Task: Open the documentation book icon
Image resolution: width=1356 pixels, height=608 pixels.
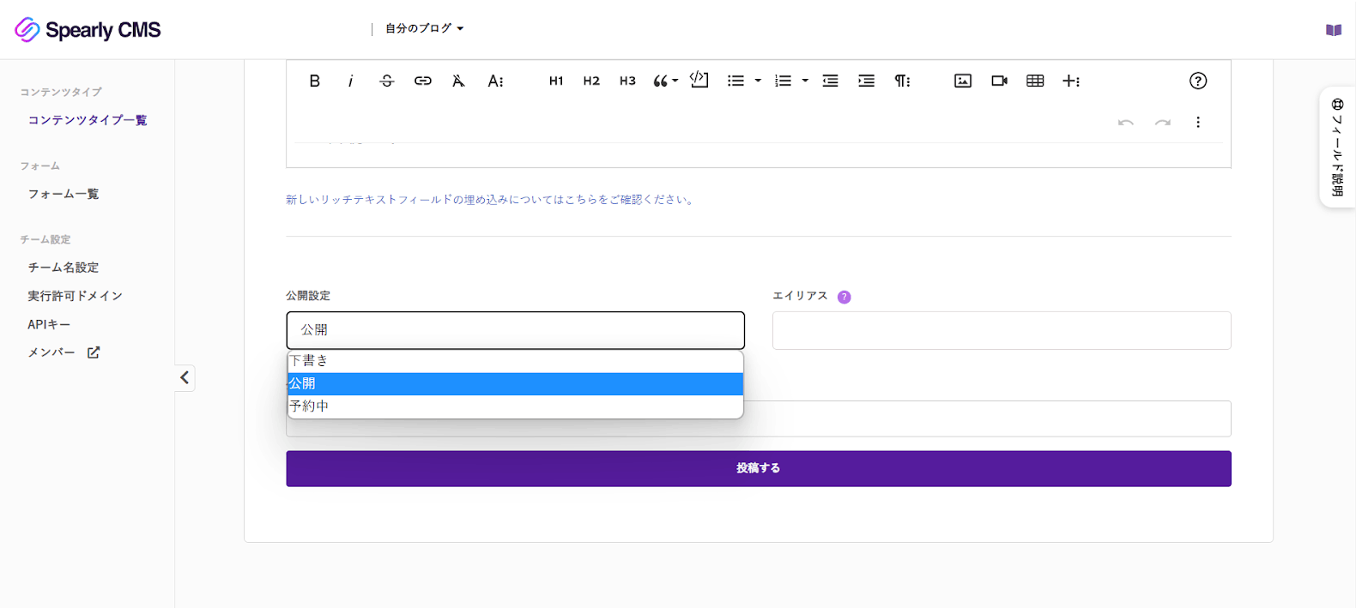Action: click(1334, 30)
